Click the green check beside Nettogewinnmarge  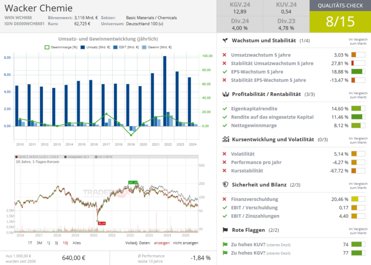(x=225, y=126)
